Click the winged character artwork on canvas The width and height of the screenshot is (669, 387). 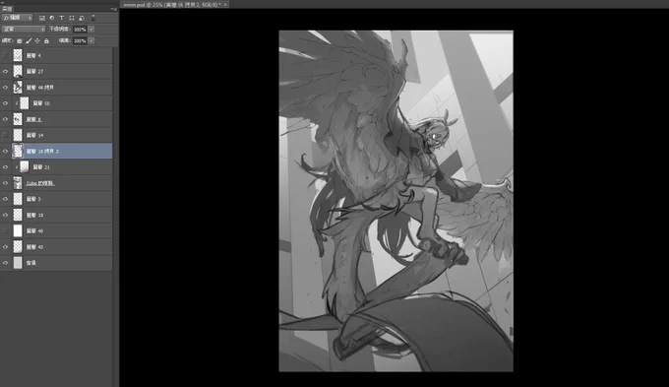point(395,201)
